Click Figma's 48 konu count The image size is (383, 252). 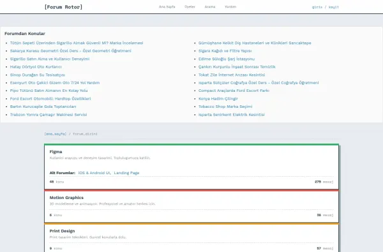57,182
